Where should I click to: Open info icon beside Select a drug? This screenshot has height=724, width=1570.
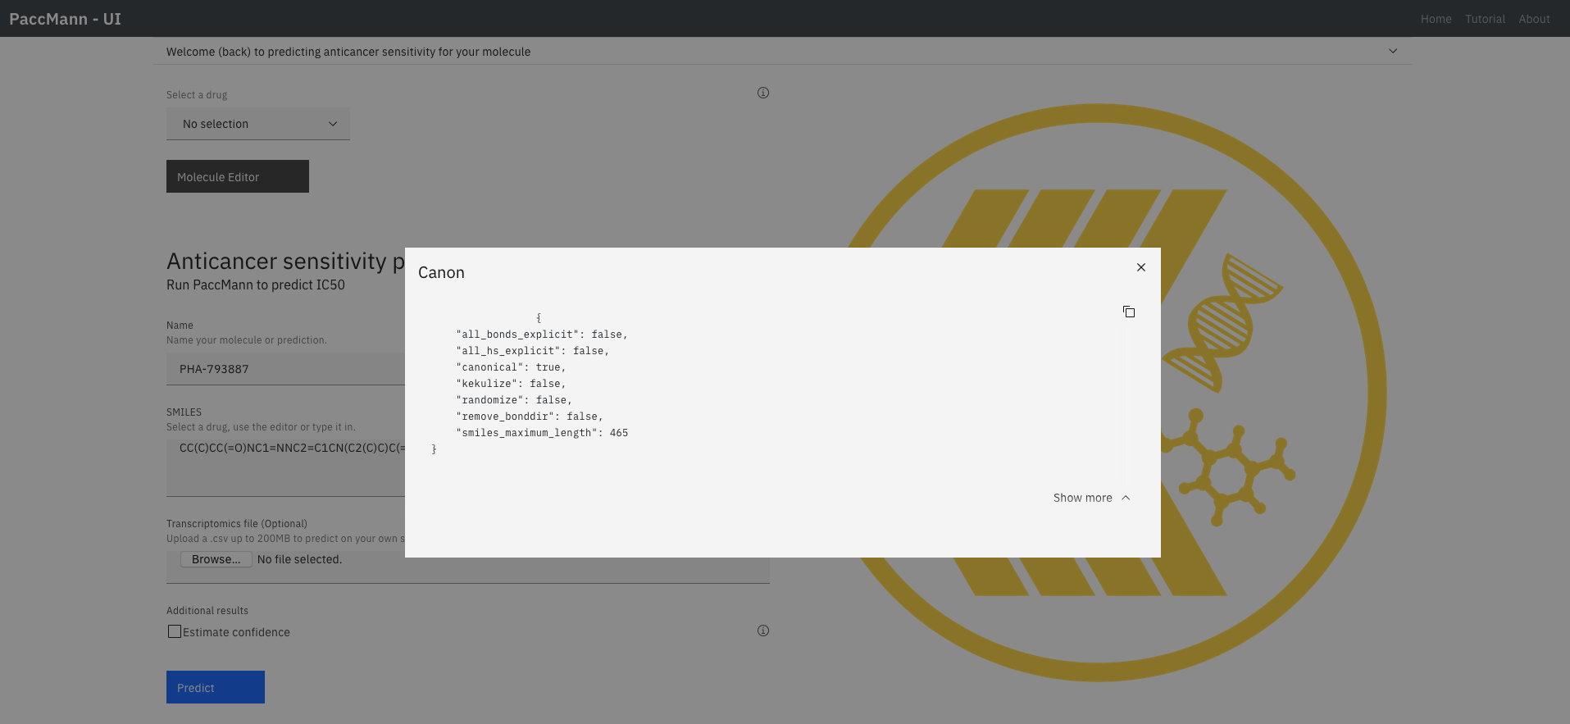click(763, 93)
